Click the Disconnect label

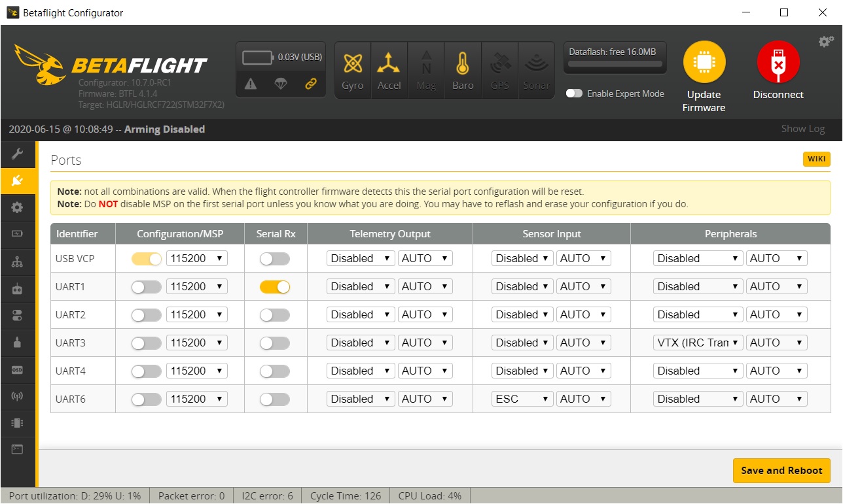click(778, 95)
